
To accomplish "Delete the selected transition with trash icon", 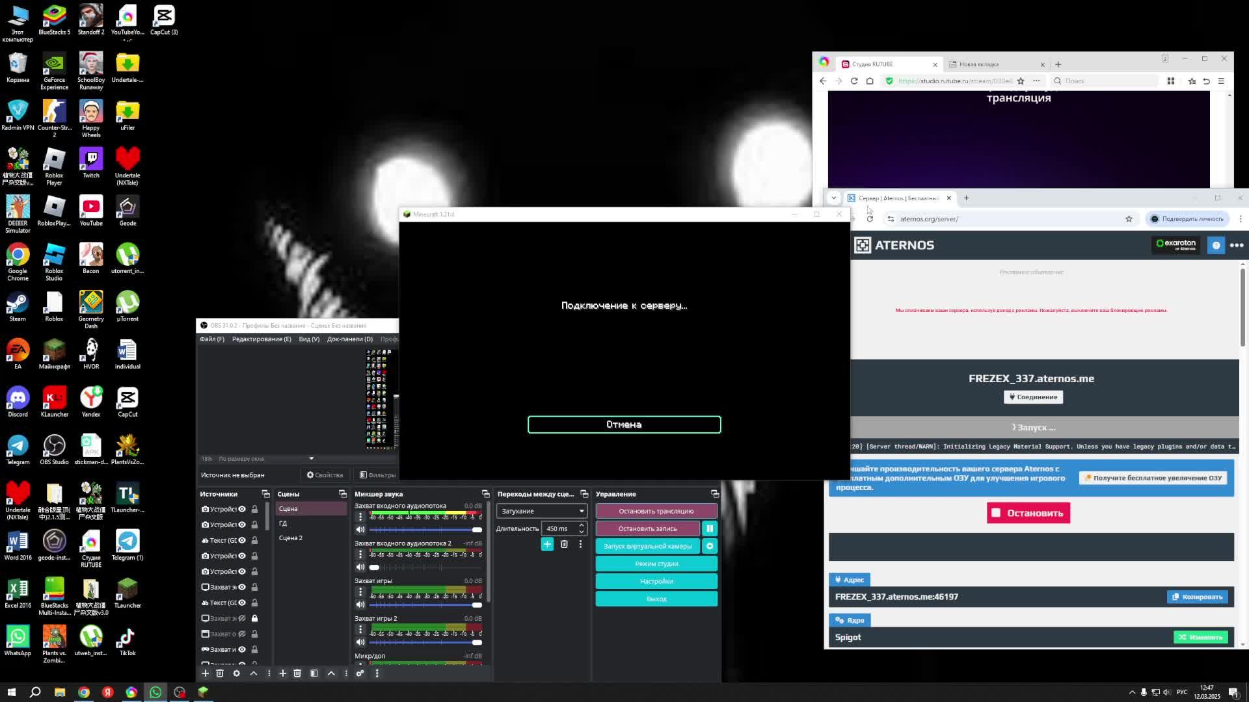I will (x=564, y=545).
